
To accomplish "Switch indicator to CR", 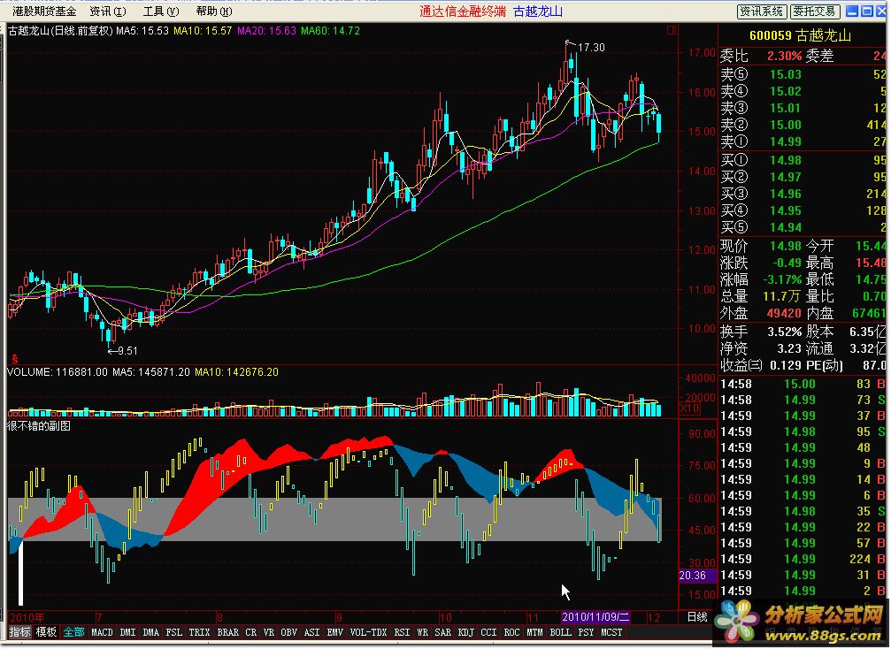I will click(250, 632).
